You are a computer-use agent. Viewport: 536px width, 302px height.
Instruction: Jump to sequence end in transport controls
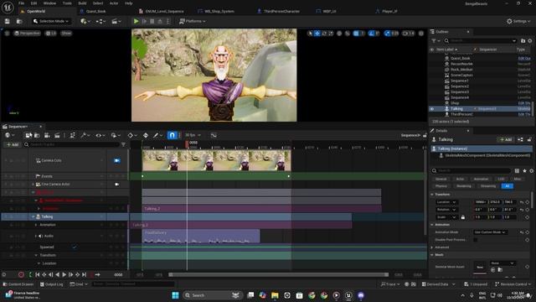(84, 274)
